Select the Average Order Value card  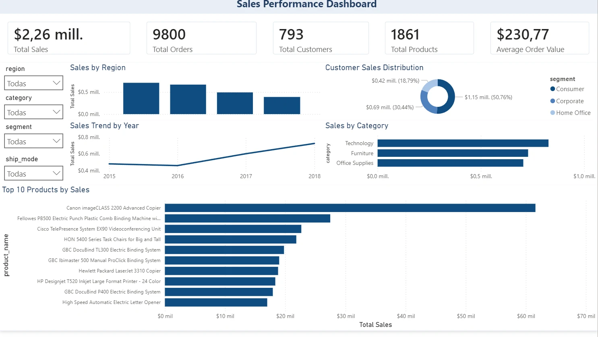[540, 38]
